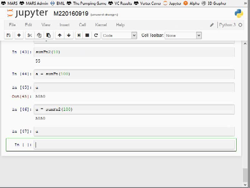Click the Jupyter logo in the header
The height and width of the screenshot is (188, 250).
click(x=27, y=13)
